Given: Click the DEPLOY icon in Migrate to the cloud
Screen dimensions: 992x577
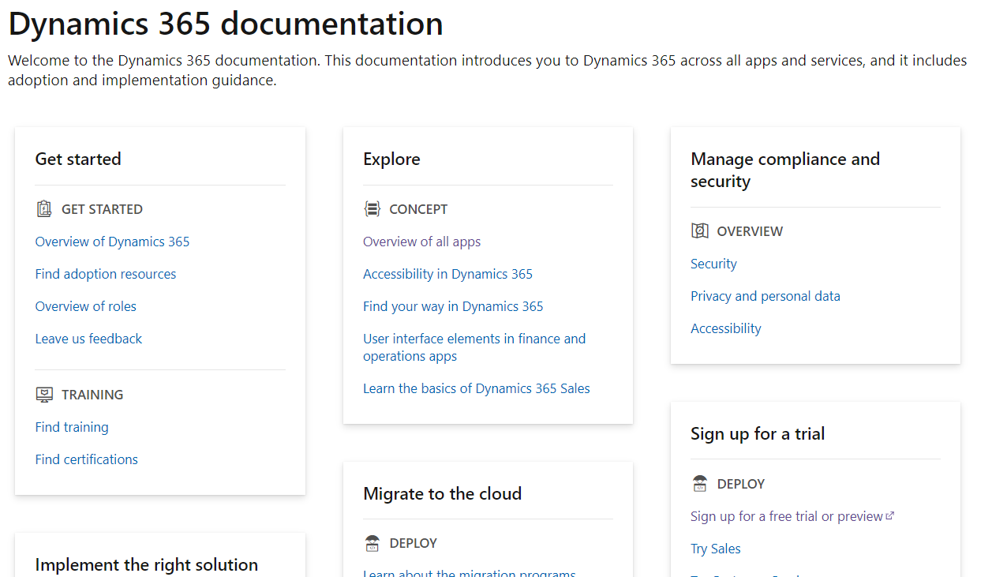Looking at the screenshot, I should tap(372, 543).
